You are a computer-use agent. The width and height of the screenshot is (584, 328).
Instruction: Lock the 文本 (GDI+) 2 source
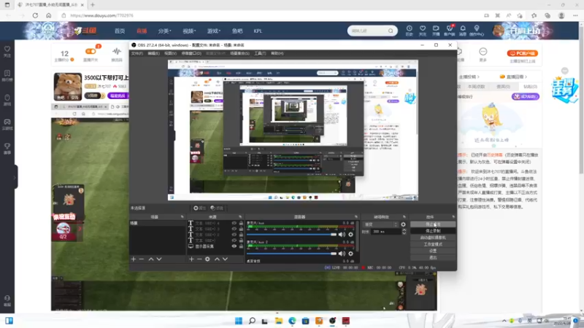click(241, 235)
